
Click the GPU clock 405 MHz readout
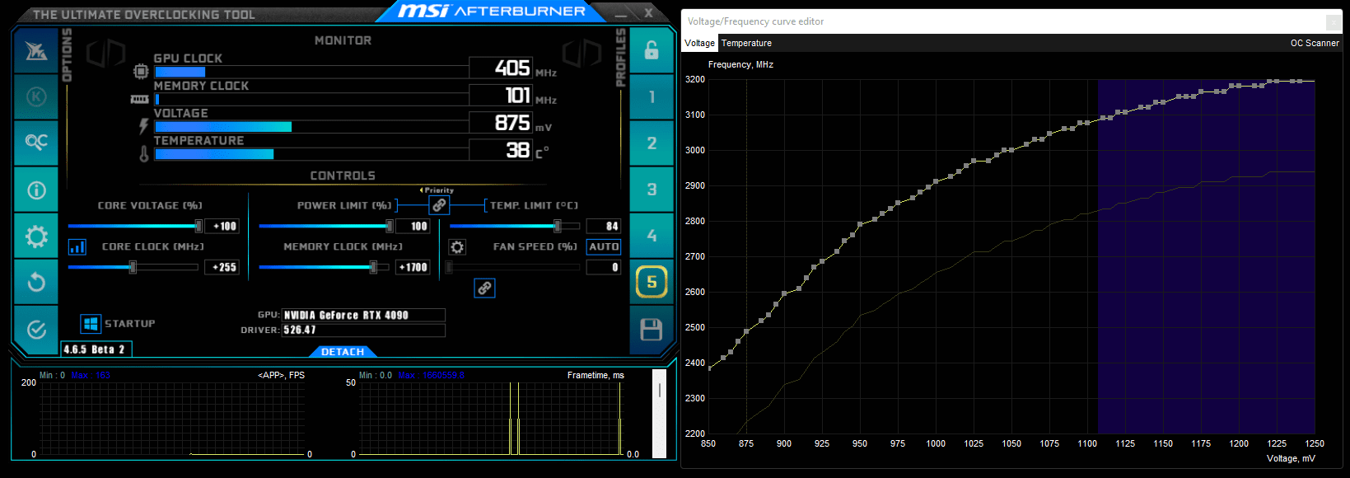pyautogui.click(x=501, y=68)
